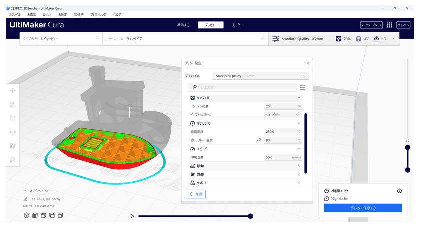
Task: Switch to the 3D view cube icon
Action: coord(26,215)
